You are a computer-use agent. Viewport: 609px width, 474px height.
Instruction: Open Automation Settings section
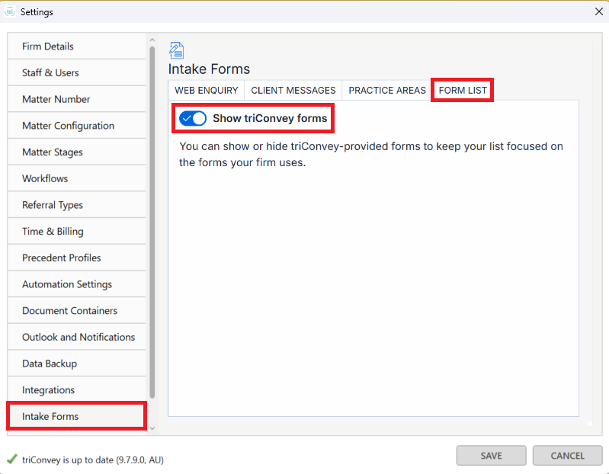(76, 283)
